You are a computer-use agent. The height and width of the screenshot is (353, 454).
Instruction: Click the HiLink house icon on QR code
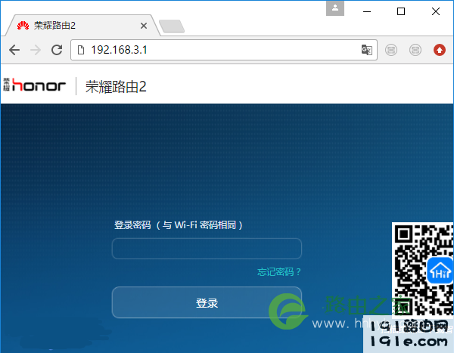[x=440, y=271]
